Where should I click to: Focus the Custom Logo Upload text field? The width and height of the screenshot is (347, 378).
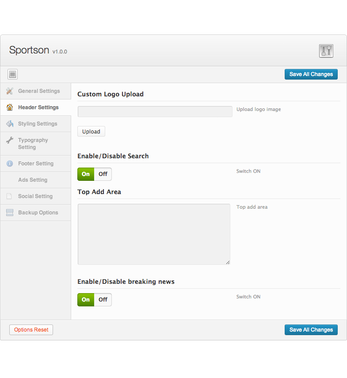155,111
